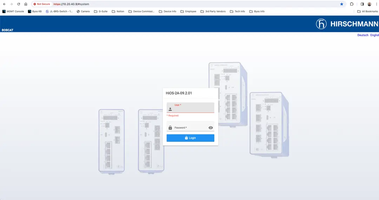Expand the 3rd Party Vendors bookmark folder
The width and height of the screenshot is (379, 200).
click(x=213, y=11)
